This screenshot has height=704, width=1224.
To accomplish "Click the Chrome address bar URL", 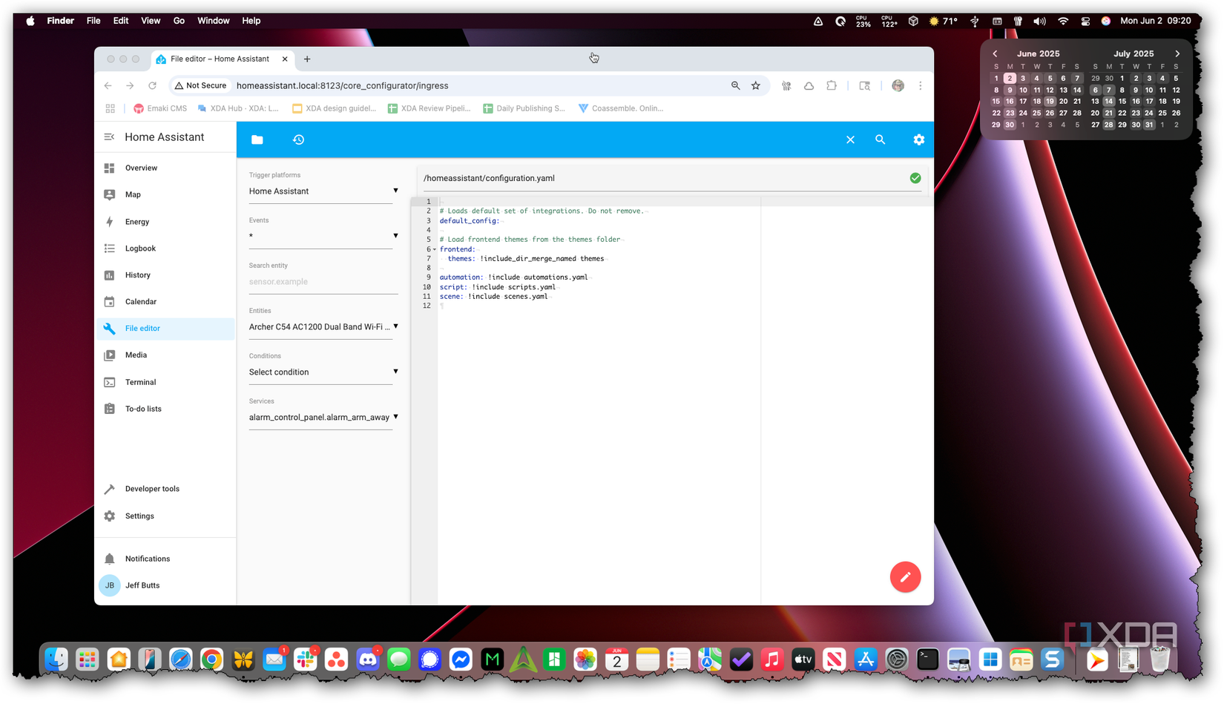I will (x=342, y=86).
